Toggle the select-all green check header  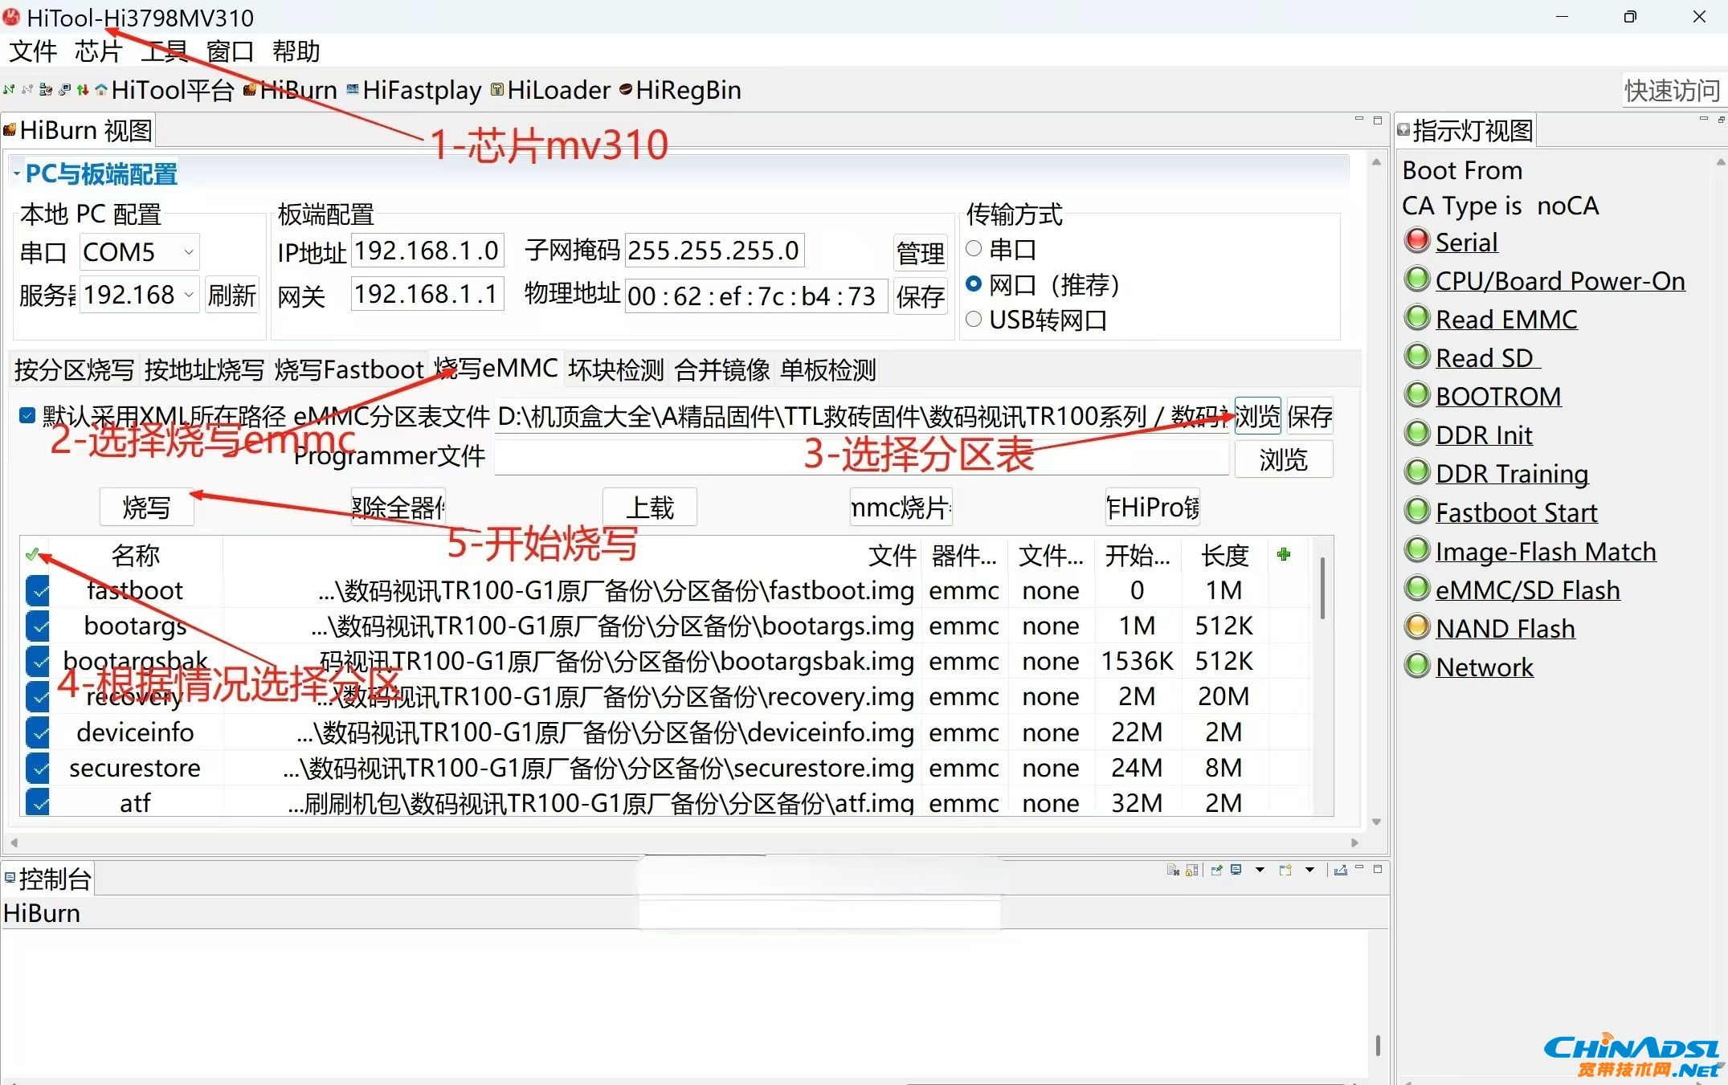32,554
